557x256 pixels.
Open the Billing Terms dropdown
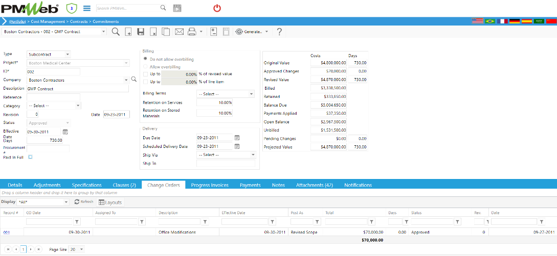252,94
